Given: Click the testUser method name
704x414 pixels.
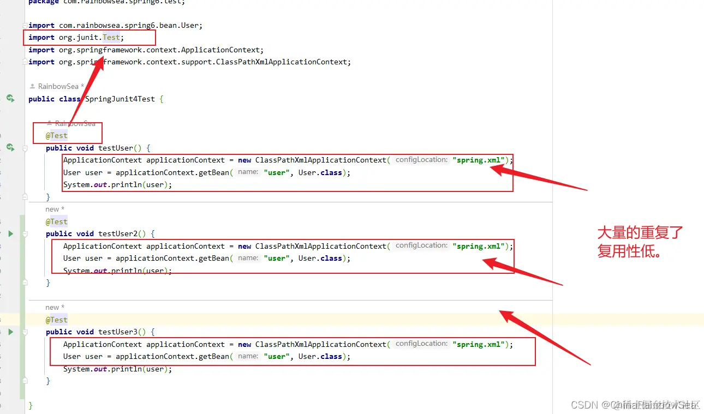Looking at the screenshot, I should pyautogui.click(x=116, y=148).
